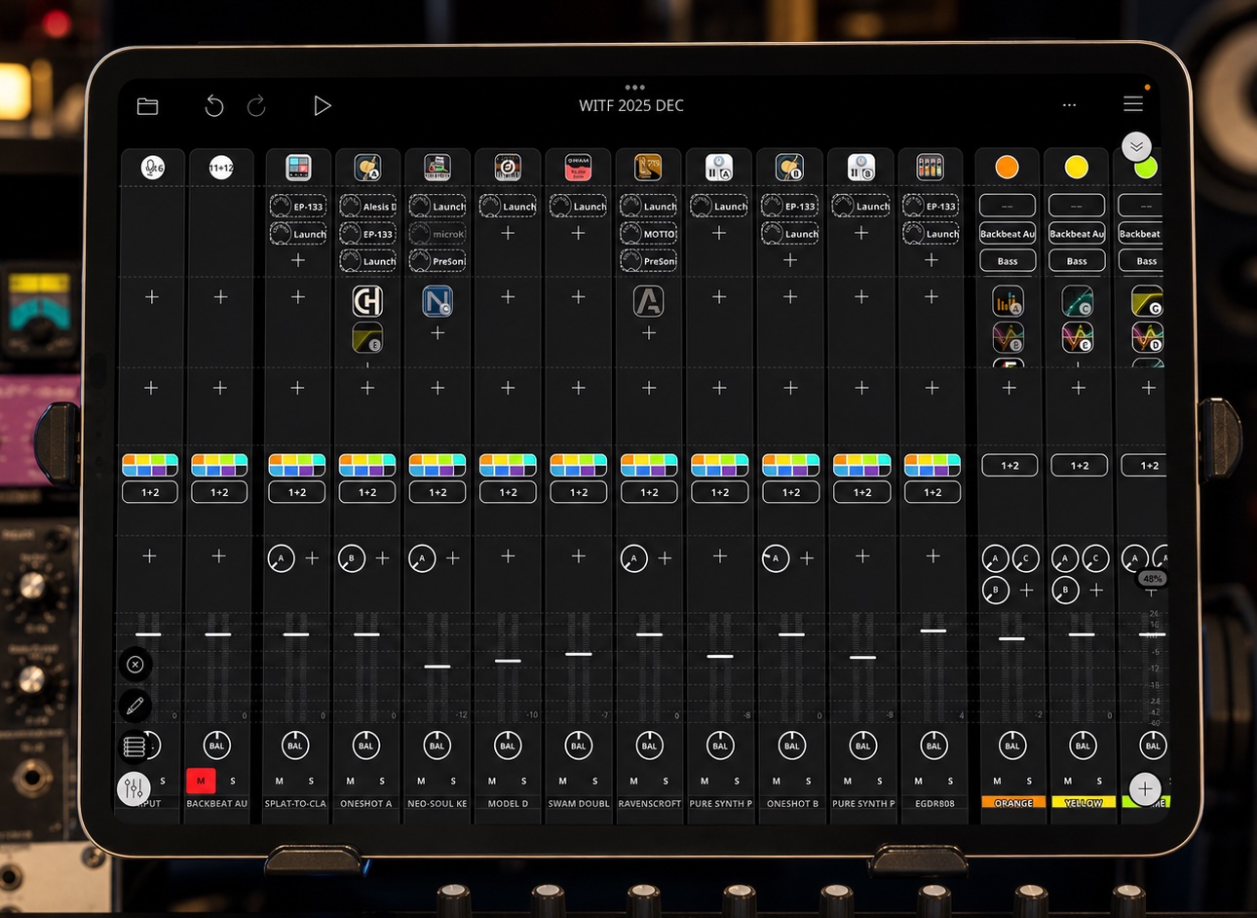Open the 1+2 output selector on ORANGE bus
This screenshot has width=1257, height=918.
click(x=1009, y=466)
